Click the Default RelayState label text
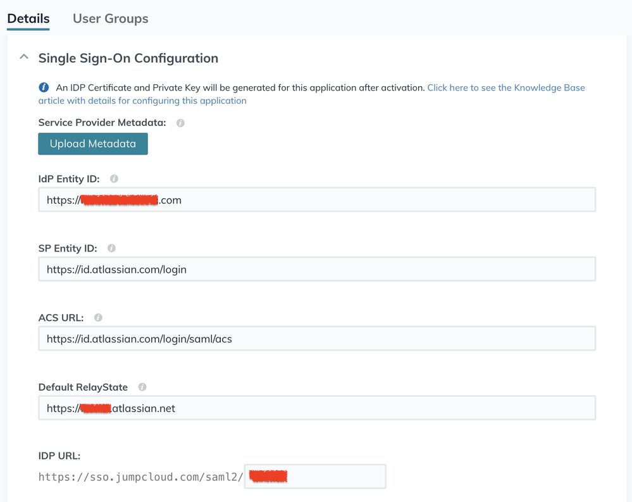Image resolution: width=632 pixels, height=502 pixels. click(x=83, y=387)
